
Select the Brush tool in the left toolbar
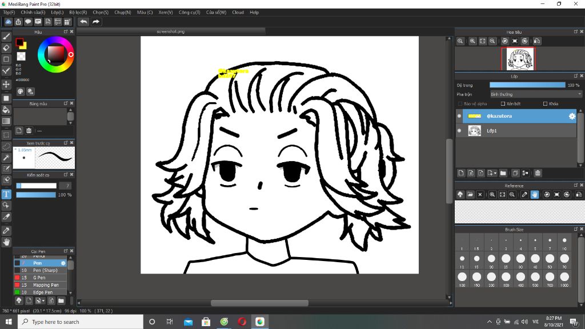[x=6, y=36]
